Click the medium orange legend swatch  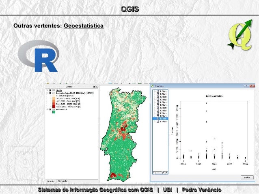pyautogui.click(x=54, y=101)
